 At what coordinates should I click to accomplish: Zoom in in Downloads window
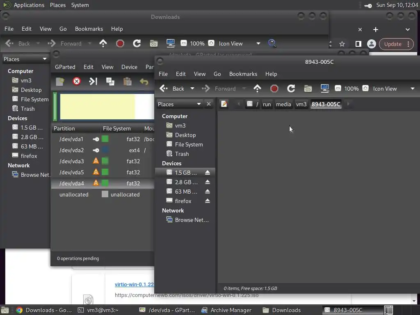click(x=211, y=43)
